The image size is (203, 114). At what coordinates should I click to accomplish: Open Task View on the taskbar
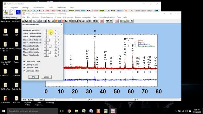62,111
